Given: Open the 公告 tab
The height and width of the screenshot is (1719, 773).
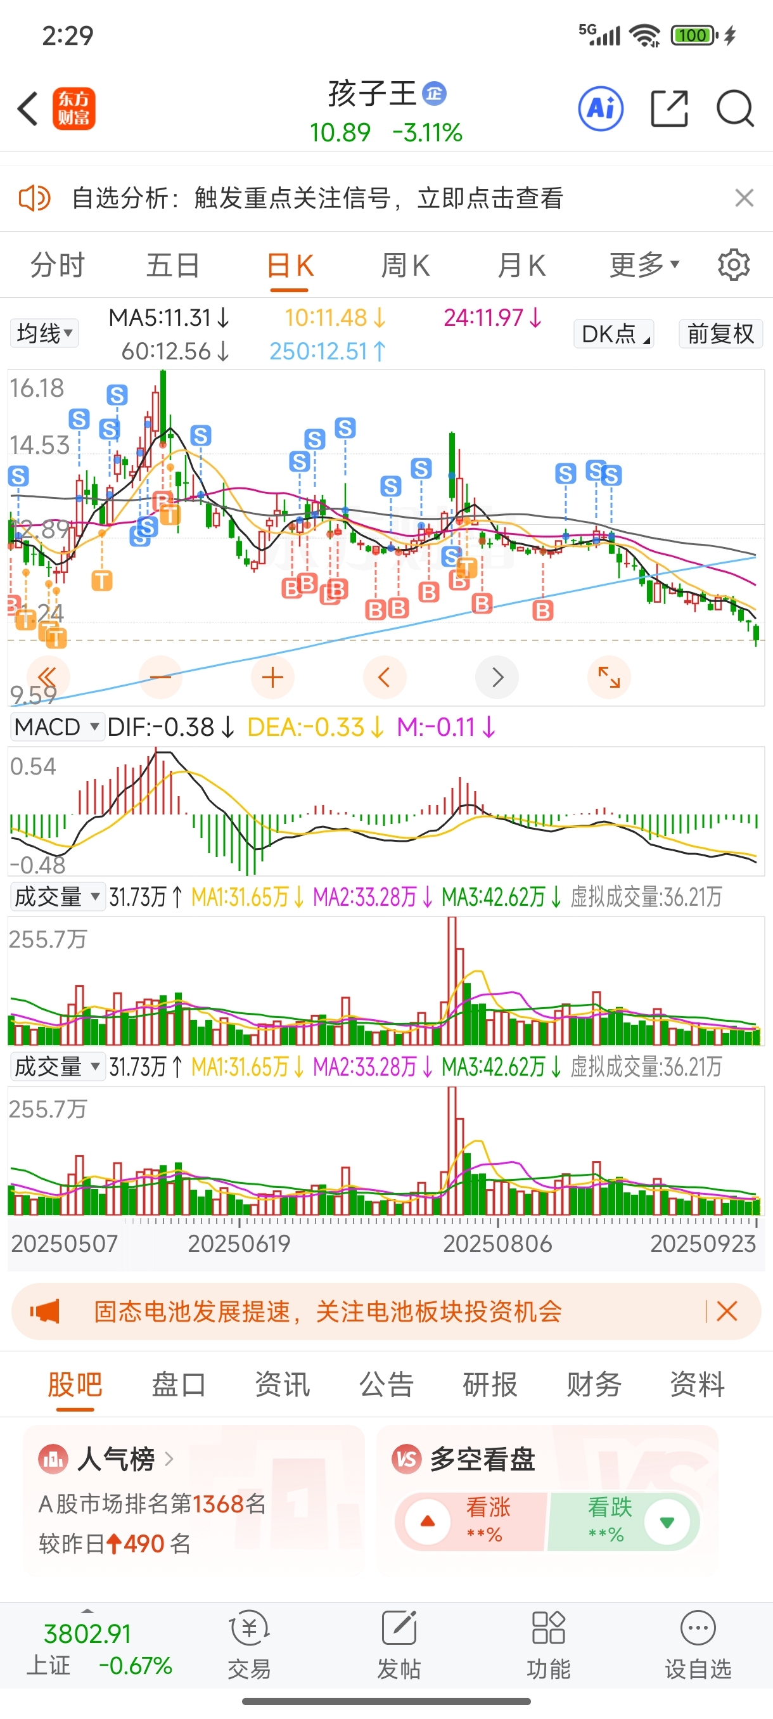Looking at the screenshot, I should [386, 1385].
